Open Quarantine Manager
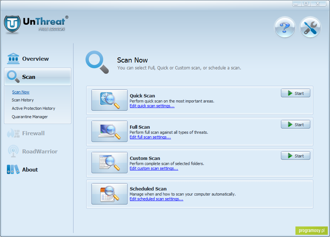330x237 pixels. click(30, 117)
